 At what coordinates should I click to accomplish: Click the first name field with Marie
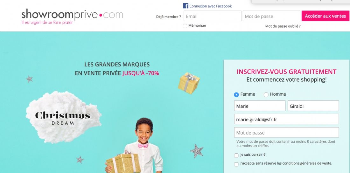click(260, 106)
